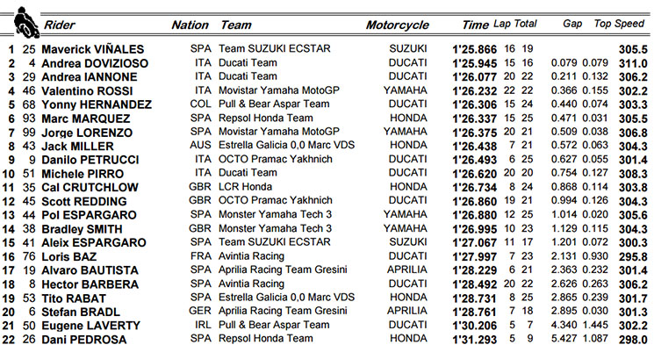The width and height of the screenshot is (654, 352).
Task: Click the motorcycle rider logo icon
Action: [26, 23]
